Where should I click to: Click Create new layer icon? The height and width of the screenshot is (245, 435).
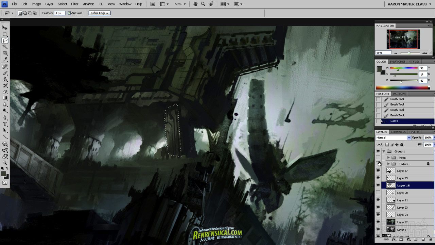pyautogui.click(x=423, y=240)
